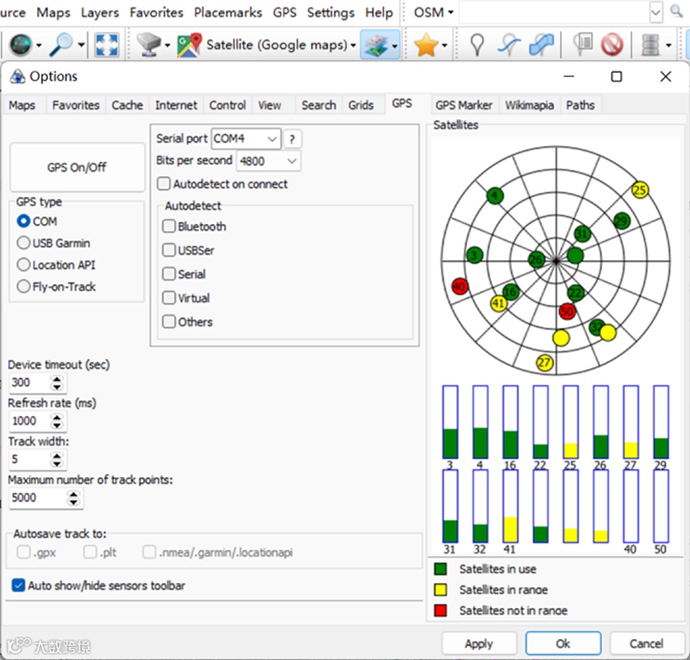Open the Cache tab
690x660 pixels.
coord(127,105)
